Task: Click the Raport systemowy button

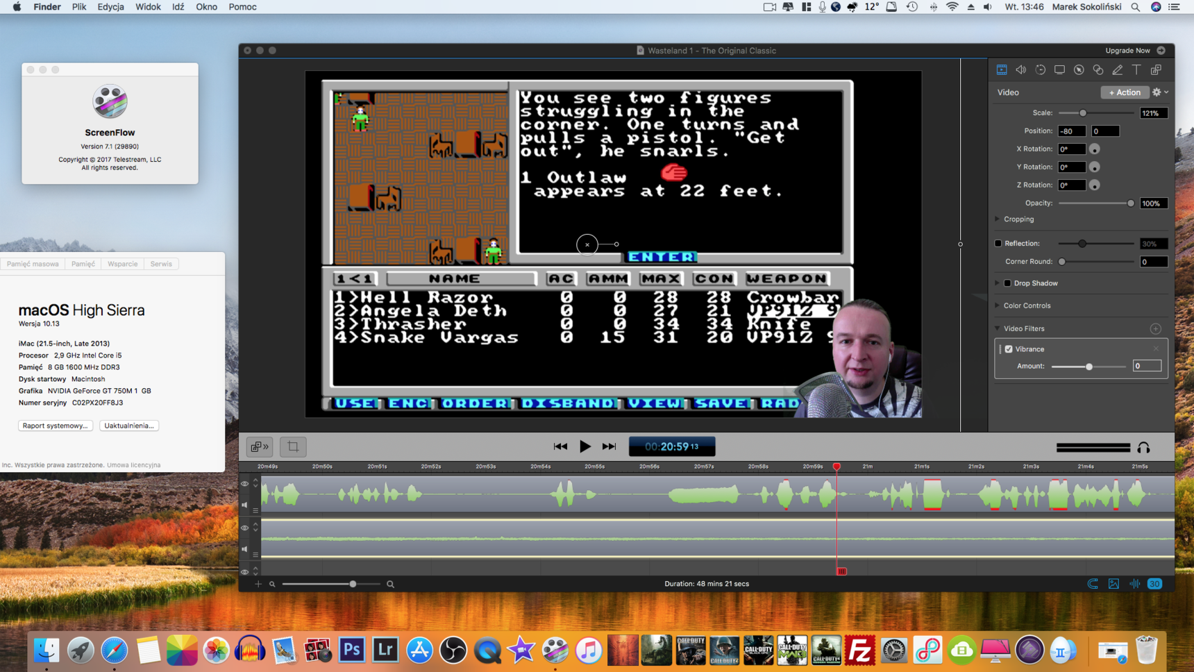Action: pos(55,426)
